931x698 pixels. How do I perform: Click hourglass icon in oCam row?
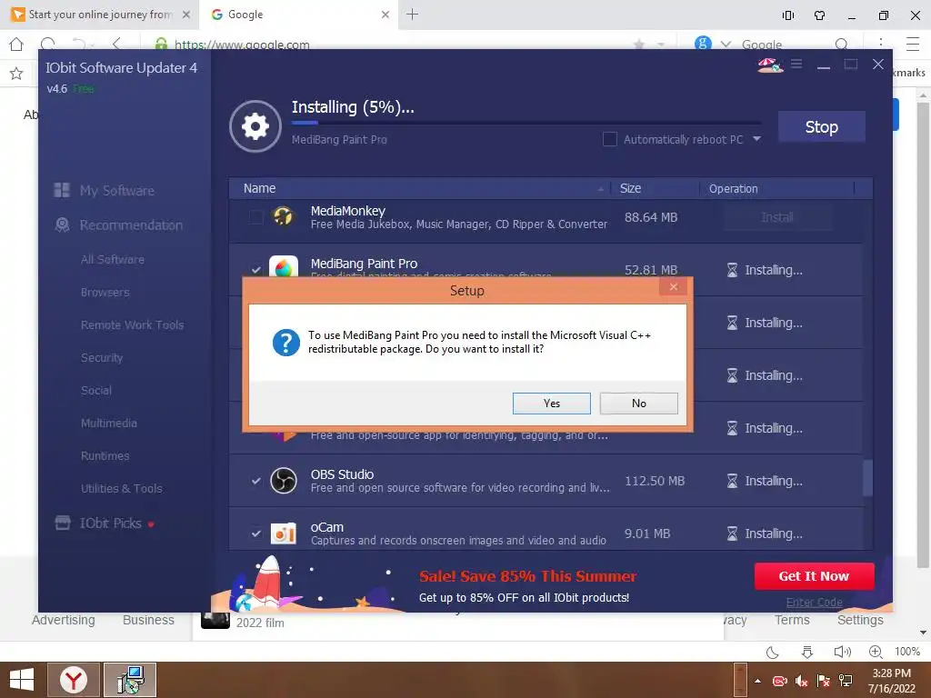coord(732,533)
